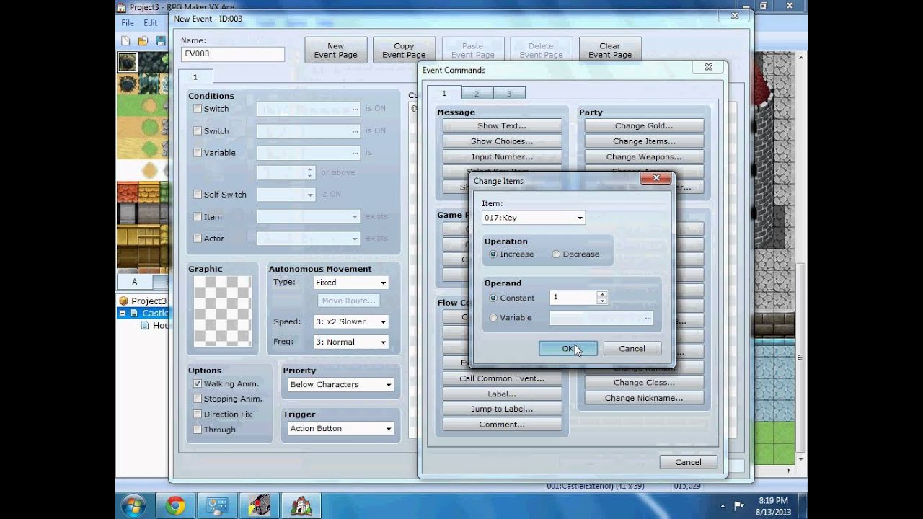
Task: Click the Hou submap page icon
Action: 145,325
